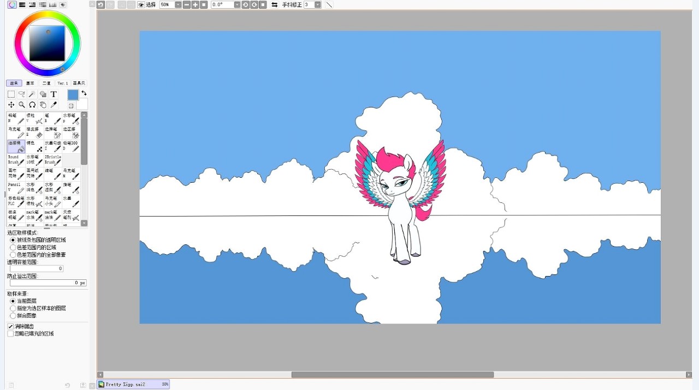Open the rotation angle dropdown
Image resolution: width=699 pixels, height=390 pixels.
click(237, 5)
